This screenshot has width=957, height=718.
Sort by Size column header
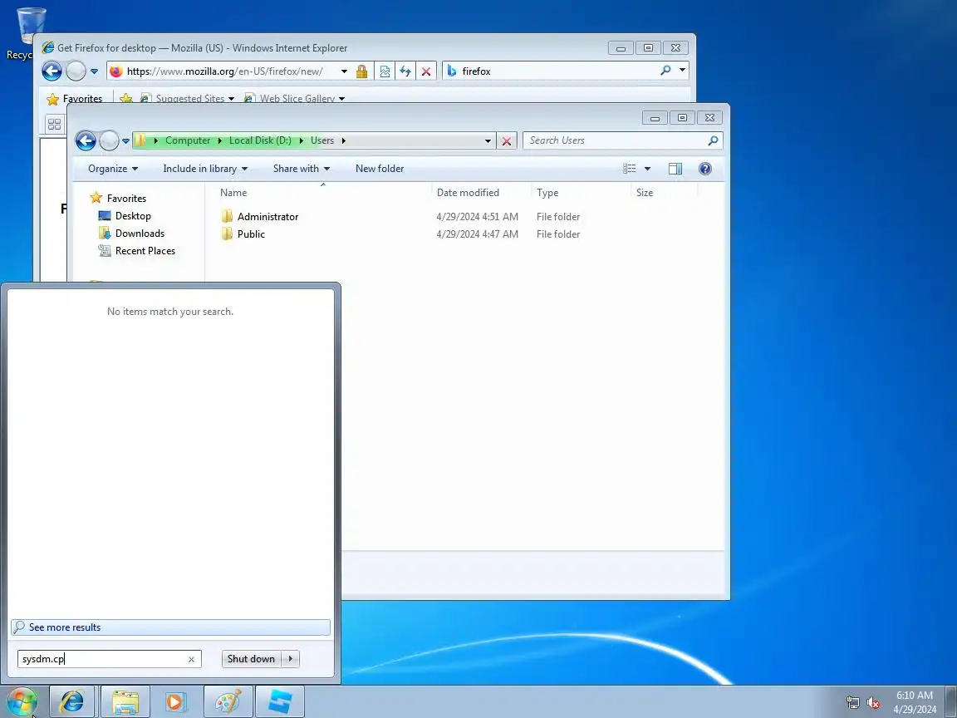tap(664, 192)
